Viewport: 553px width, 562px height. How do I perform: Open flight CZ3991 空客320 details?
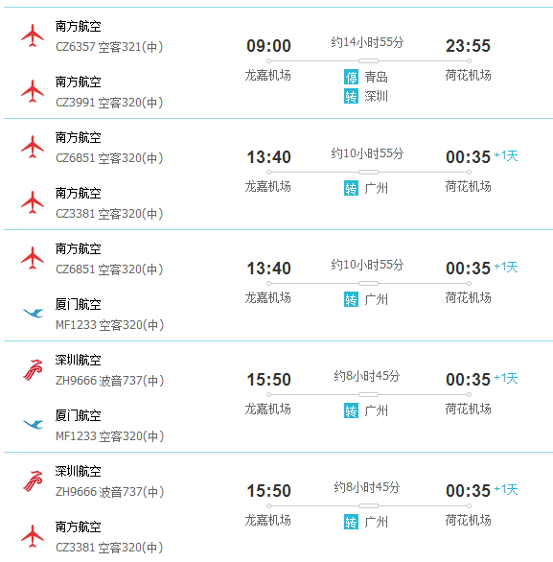pos(109,103)
